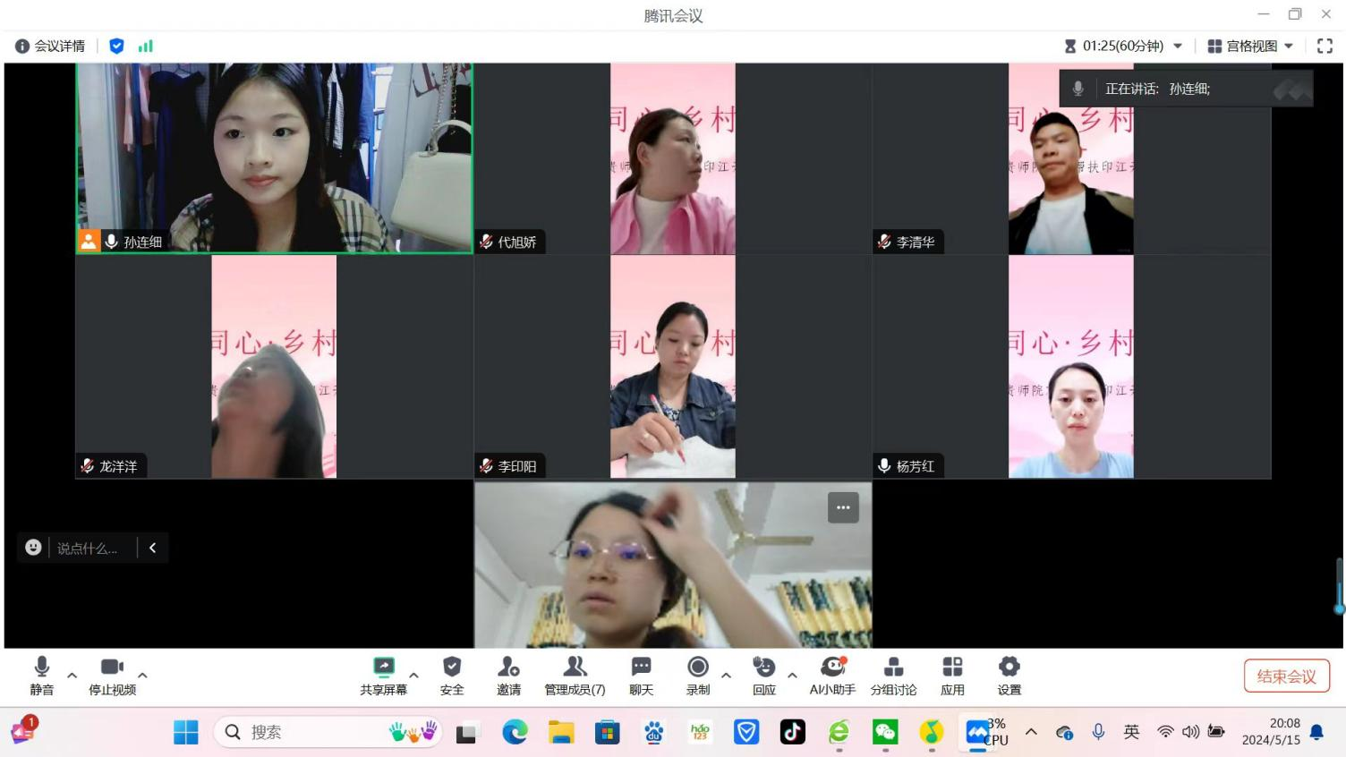Open the 共享屏幕 share screen tool
1346x757 pixels.
383,676
